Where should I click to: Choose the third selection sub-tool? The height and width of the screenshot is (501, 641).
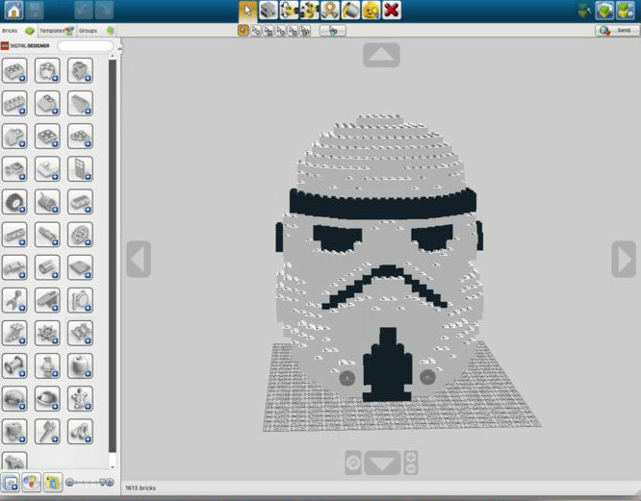click(x=269, y=31)
